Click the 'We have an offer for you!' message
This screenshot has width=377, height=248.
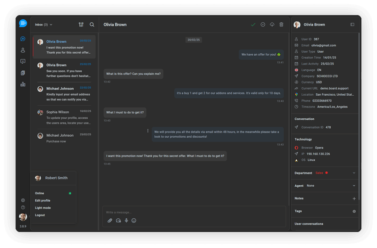tap(261, 55)
